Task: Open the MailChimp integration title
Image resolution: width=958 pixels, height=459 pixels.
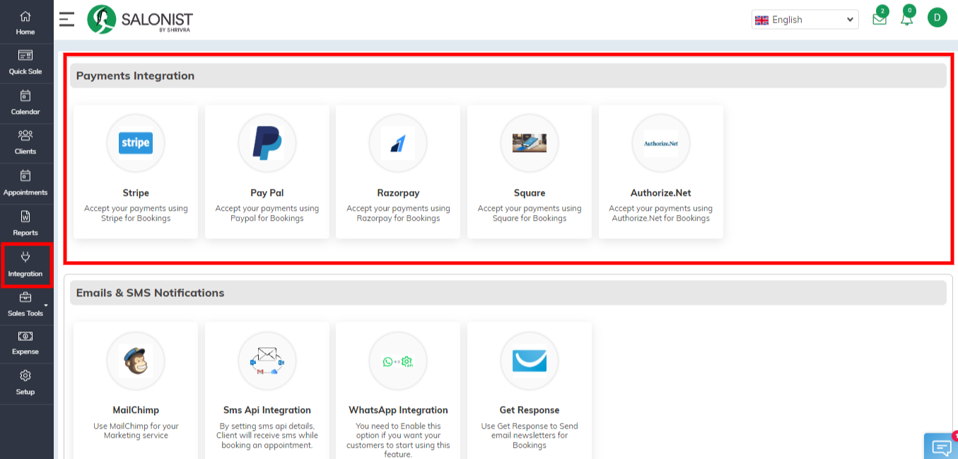Action: pyautogui.click(x=136, y=410)
